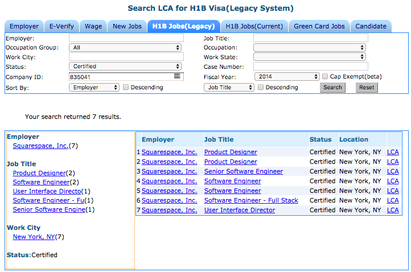Viewport: 411px width, 272px height.
Task: Open Product Designer job title in row 2
Action: click(x=231, y=162)
